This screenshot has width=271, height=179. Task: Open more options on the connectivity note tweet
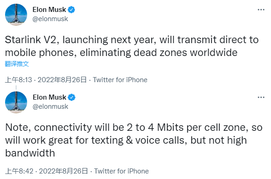(x=261, y=97)
